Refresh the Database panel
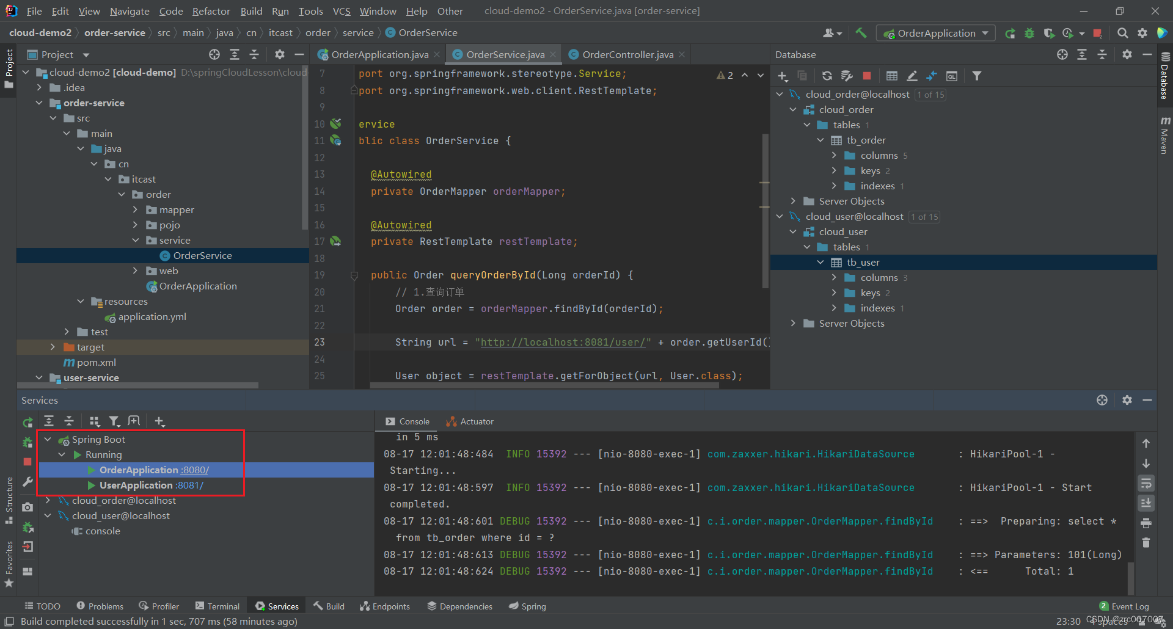 click(827, 76)
